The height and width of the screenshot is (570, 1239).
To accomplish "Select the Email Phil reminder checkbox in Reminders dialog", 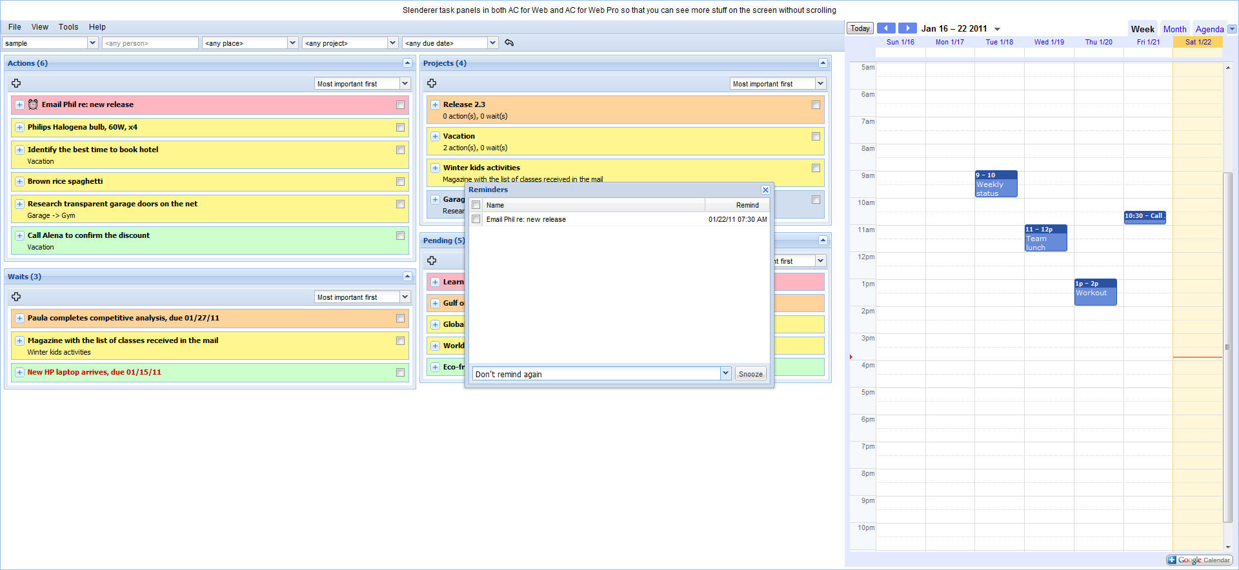I will [x=476, y=219].
